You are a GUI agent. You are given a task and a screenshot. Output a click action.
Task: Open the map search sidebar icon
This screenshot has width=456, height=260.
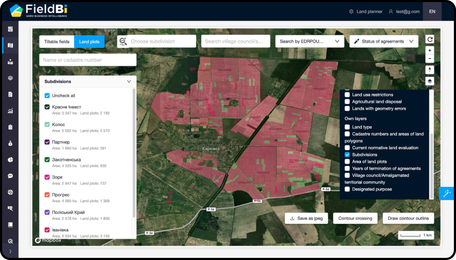[x=11, y=209]
